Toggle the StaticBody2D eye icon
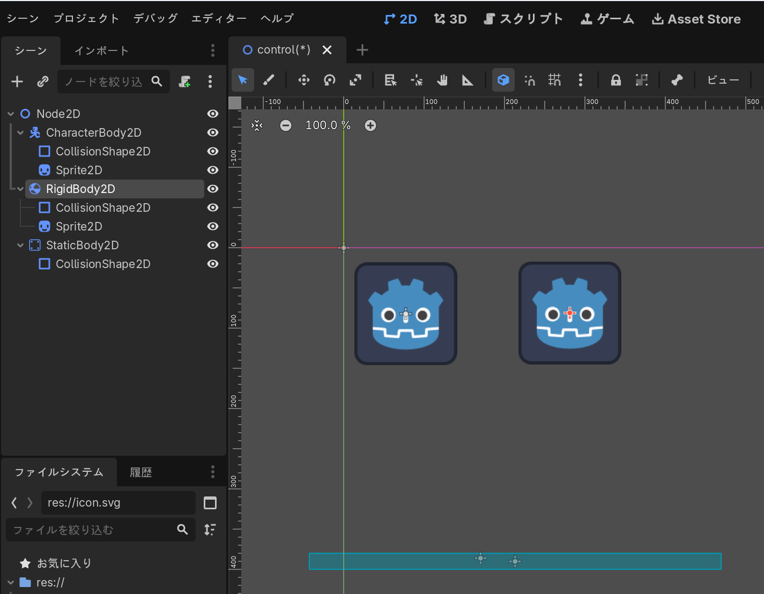 (x=213, y=245)
